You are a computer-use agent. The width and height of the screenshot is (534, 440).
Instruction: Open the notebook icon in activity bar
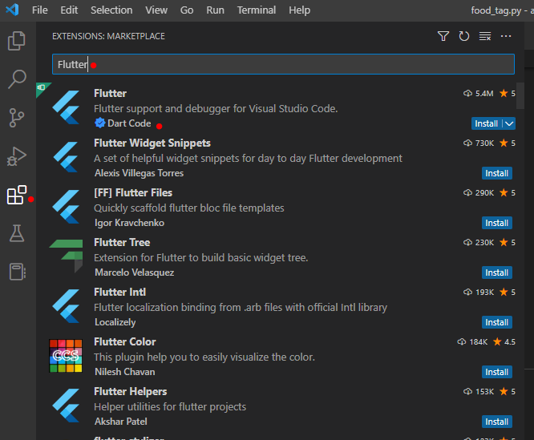[17, 272]
